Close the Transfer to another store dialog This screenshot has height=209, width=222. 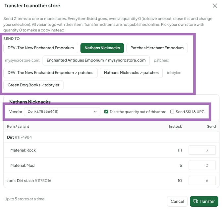(215, 6)
